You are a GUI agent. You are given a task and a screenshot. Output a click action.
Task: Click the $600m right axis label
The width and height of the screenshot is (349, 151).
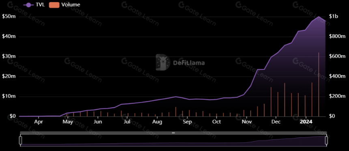click(x=337, y=57)
